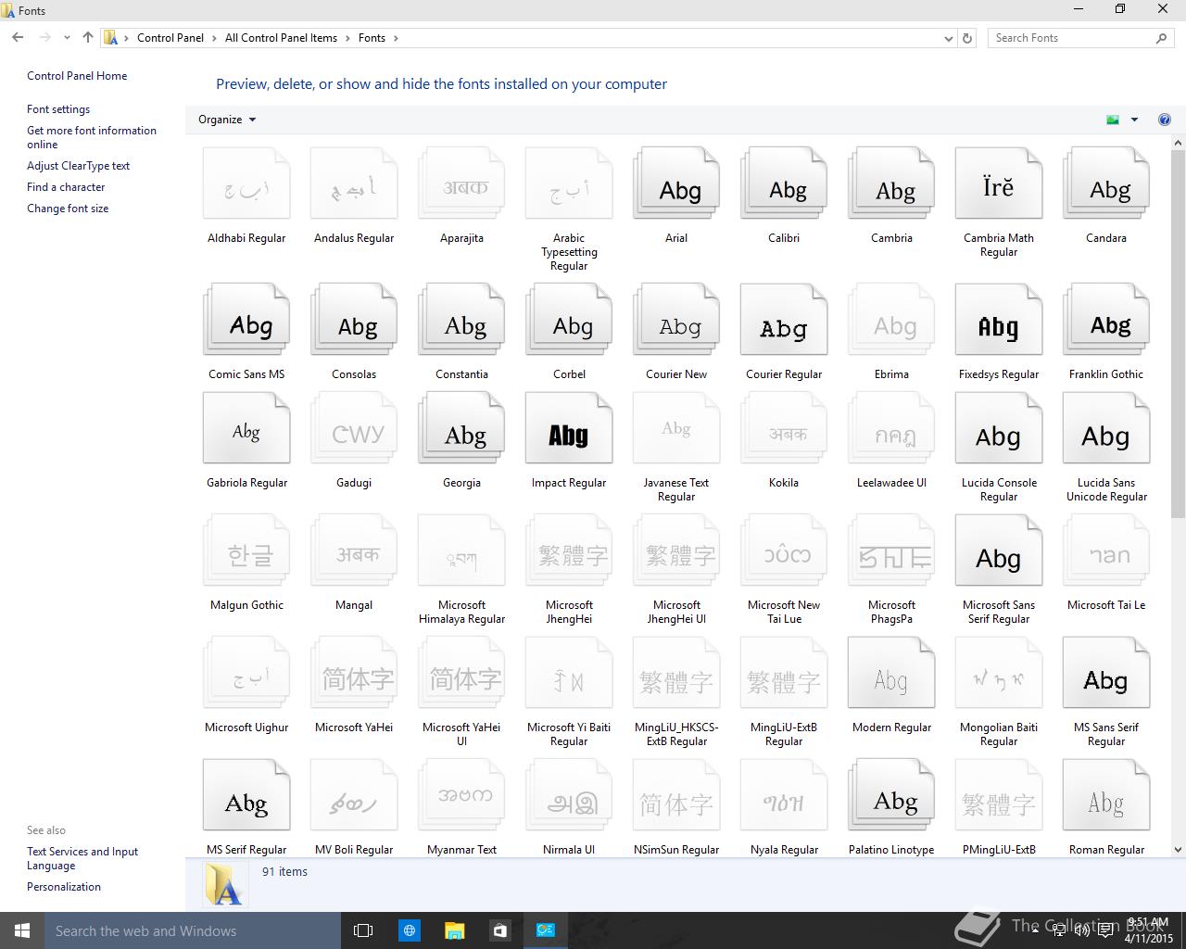Open the Fonts help button
This screenshot has width=1186, height=949.
tap(1164, 120)
